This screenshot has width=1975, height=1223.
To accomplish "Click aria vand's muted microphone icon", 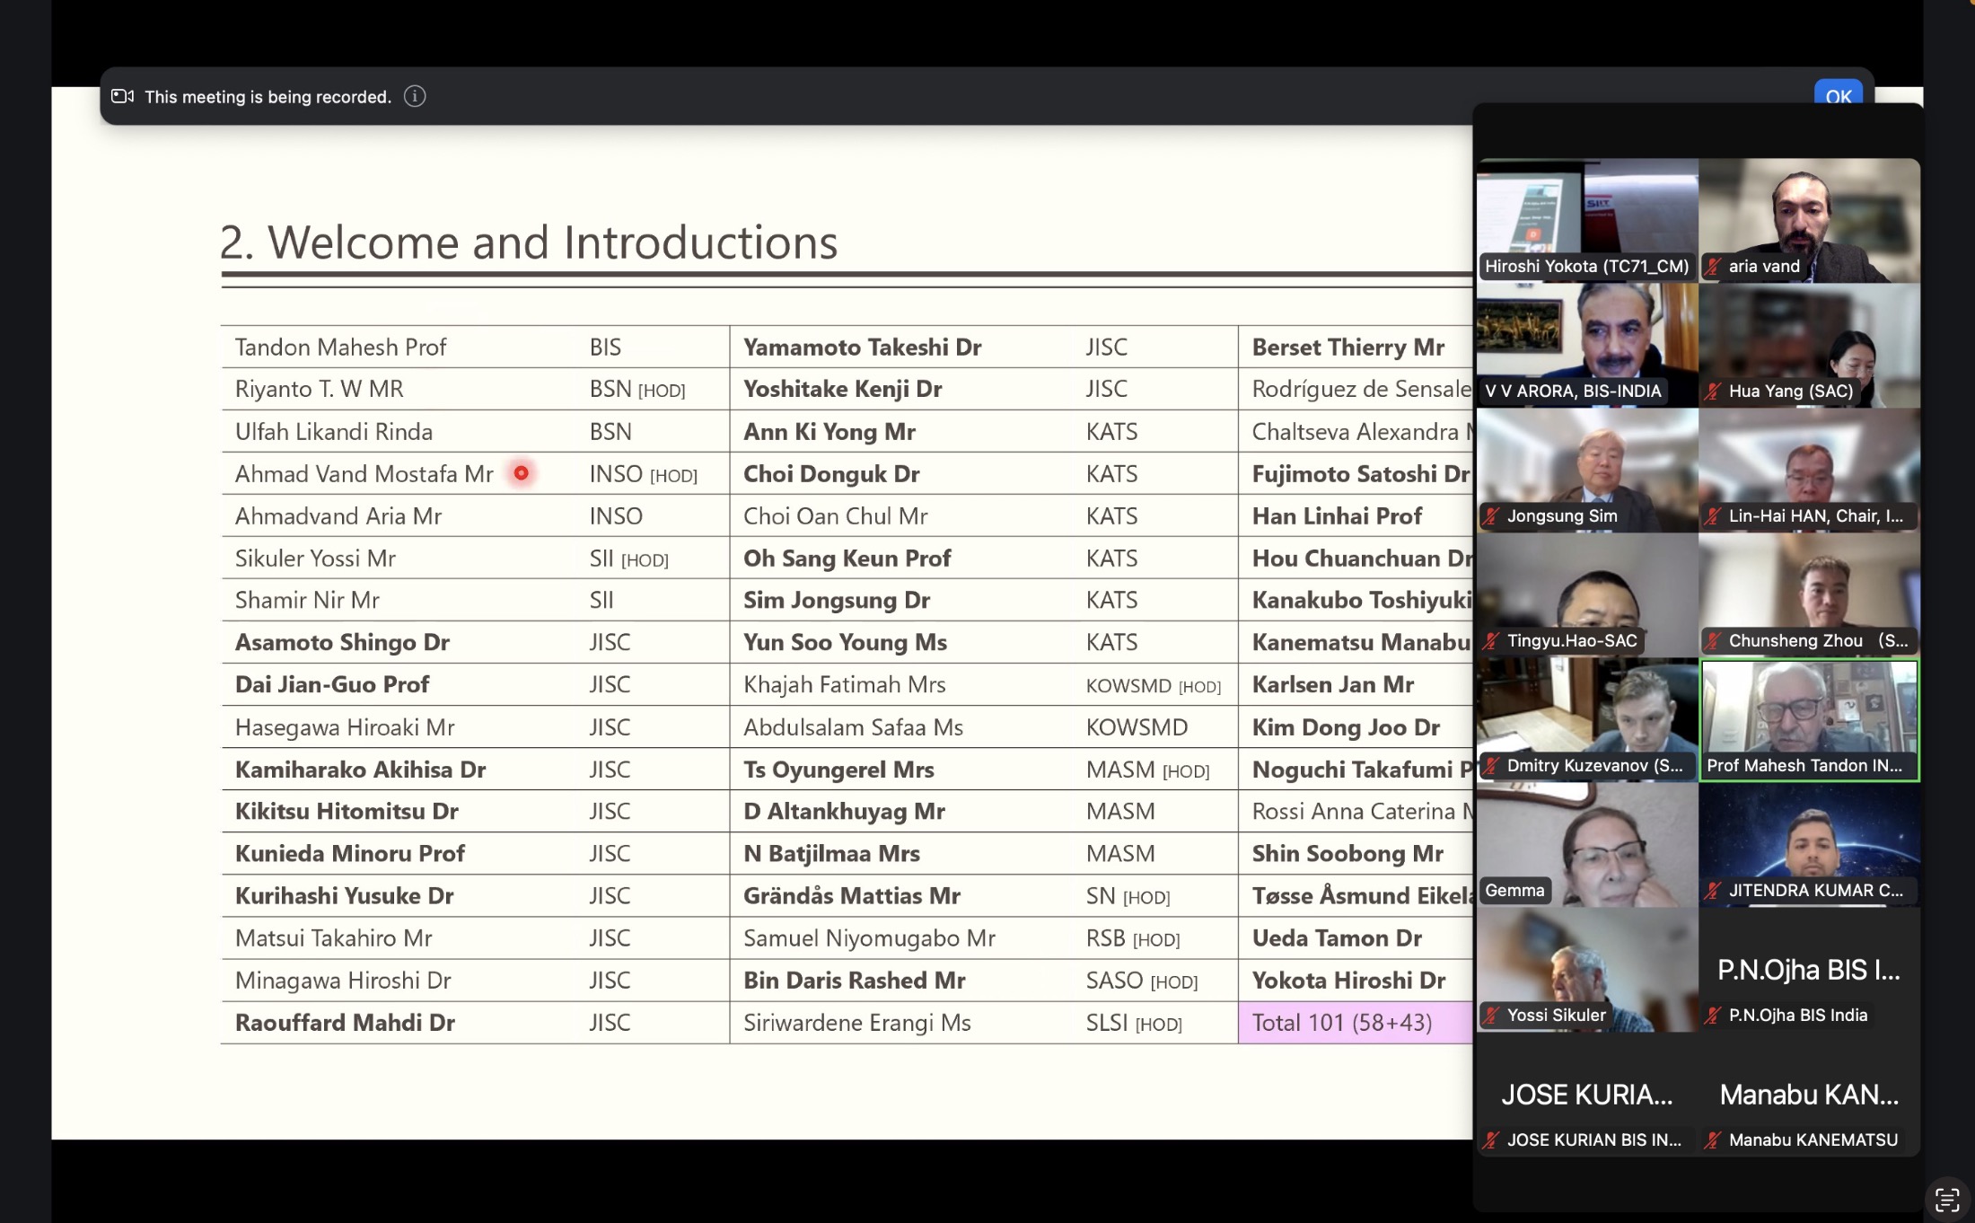I will 1714,266.
